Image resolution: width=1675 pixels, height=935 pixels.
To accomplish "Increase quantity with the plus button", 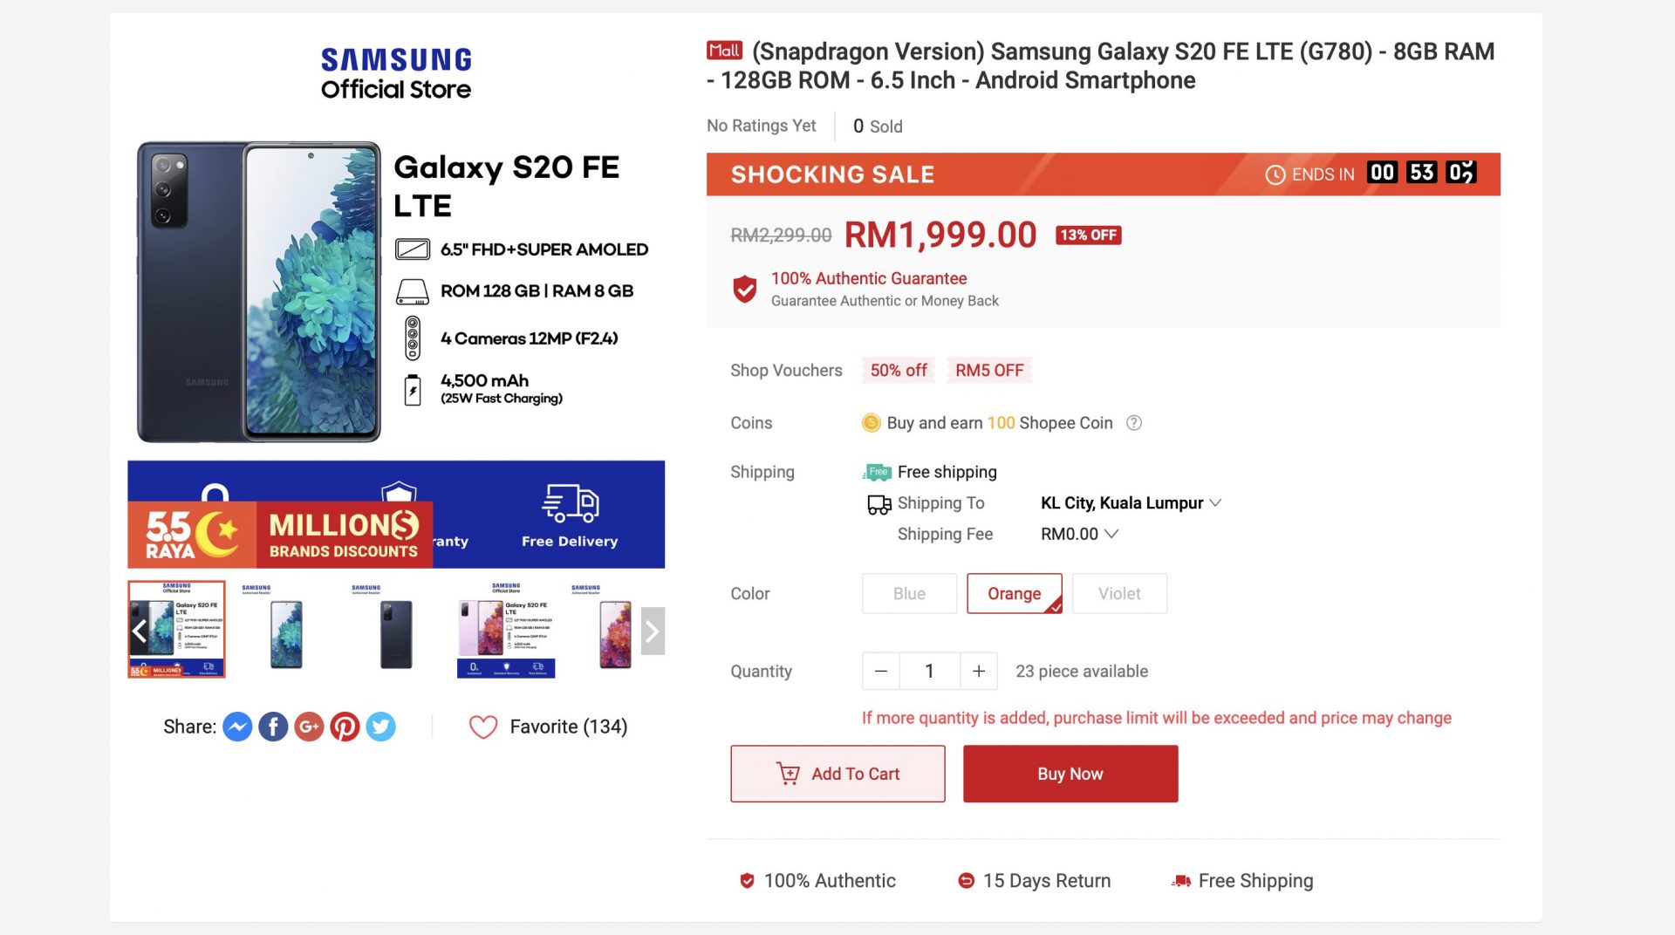I will 979,672.
